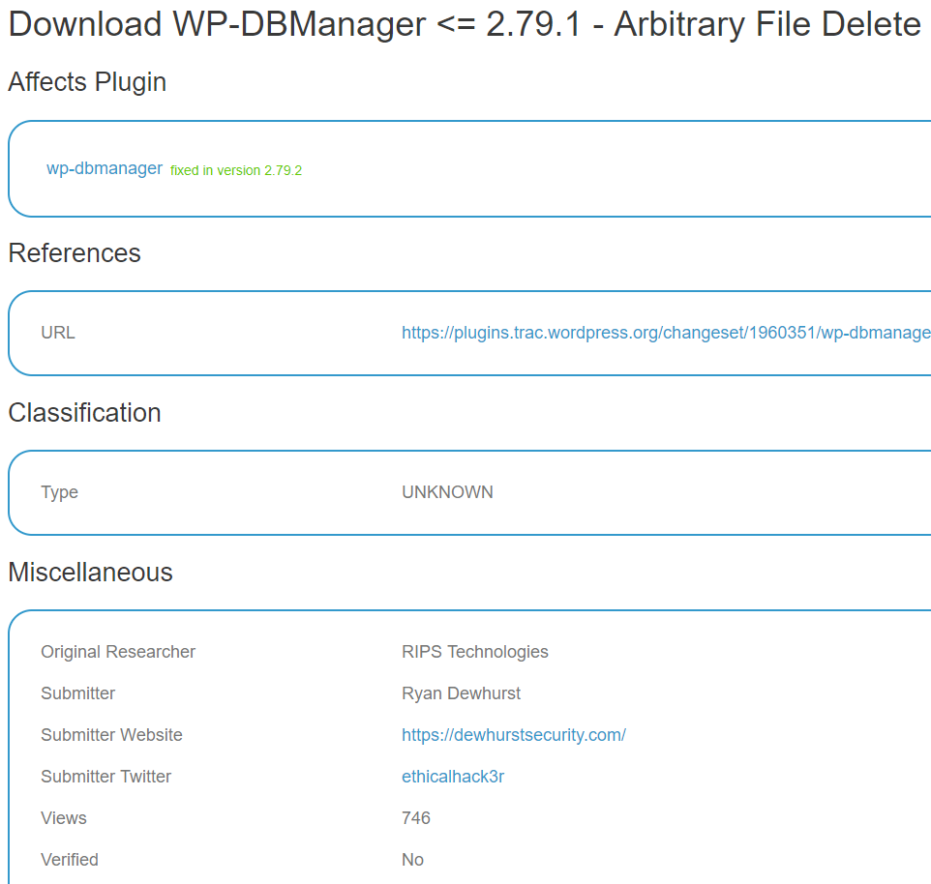The width and height of the screenshot is (931, 884).
Task: Click the 'Views' label
Action: pyautogui.click(x=64, y=818)
